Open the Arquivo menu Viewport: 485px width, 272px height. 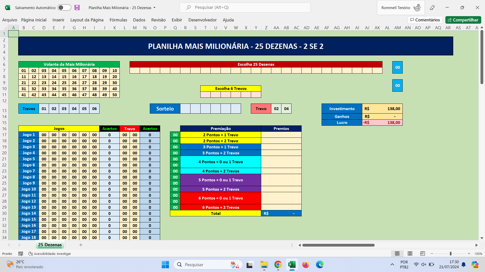10,20
